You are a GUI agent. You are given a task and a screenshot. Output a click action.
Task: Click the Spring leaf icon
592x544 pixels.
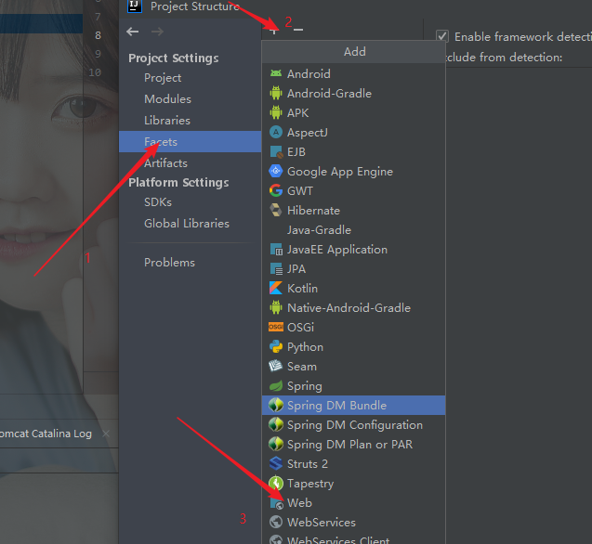[276, 386]
